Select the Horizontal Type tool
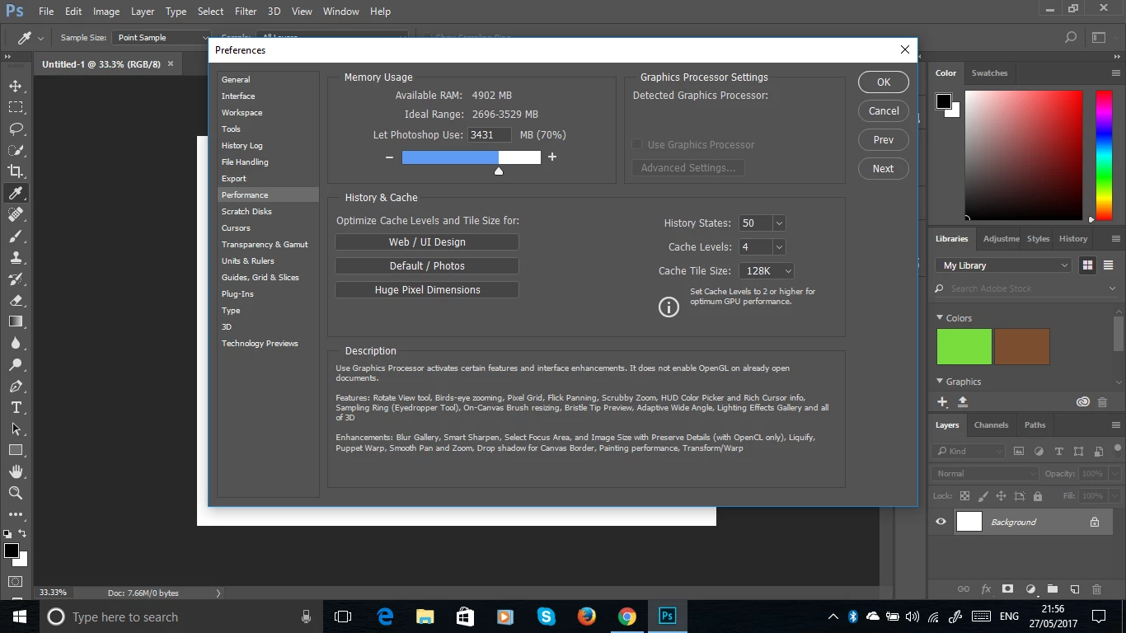Viewport: 1126px width, 633px height. pos(16,407)
